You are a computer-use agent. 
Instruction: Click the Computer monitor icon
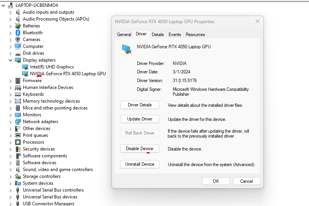[x=18, y=46]
